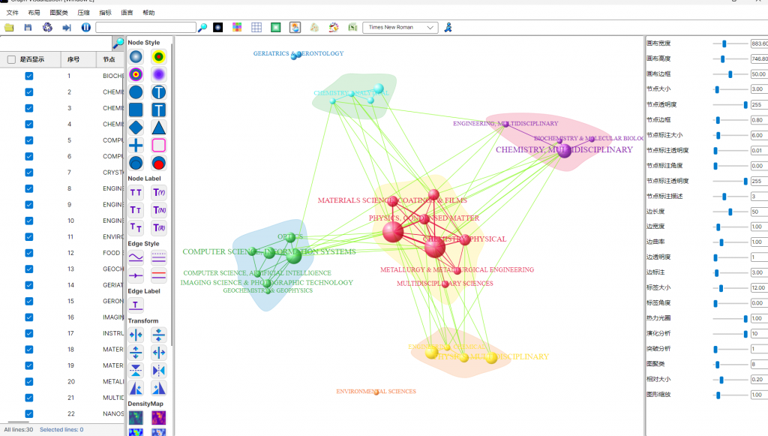This screenshot has width=768, height=436.
Task: Click the 序号 column header
Action: pos(73,59)
